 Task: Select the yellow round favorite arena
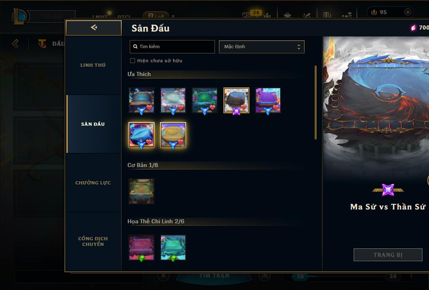point(173,135)
